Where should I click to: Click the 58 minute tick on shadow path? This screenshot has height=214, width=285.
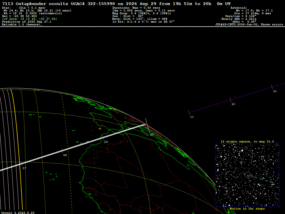click(x=65, y=155)
